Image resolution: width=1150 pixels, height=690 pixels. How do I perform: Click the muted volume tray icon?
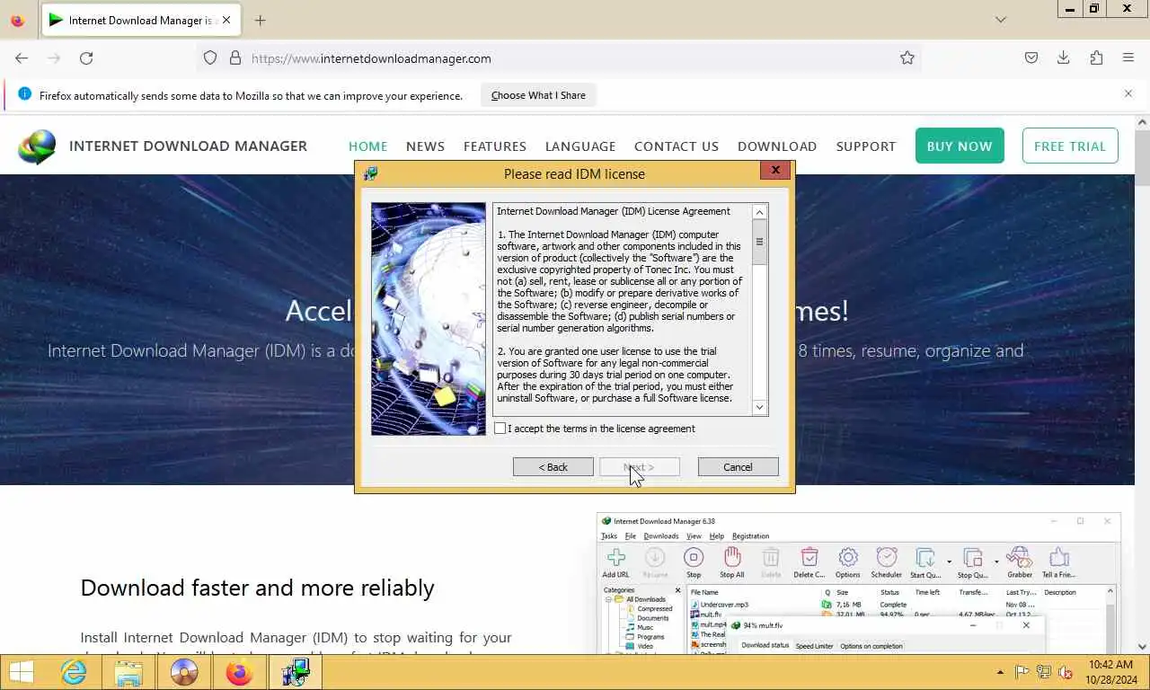coord(1066,672)
